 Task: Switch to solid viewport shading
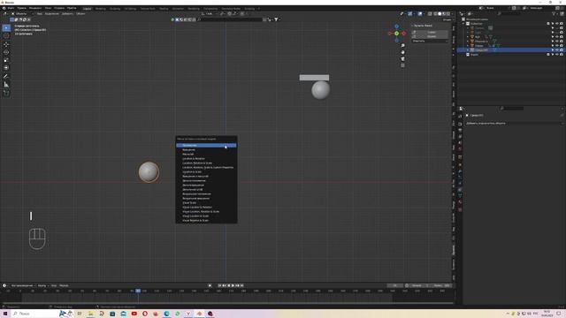click(440, 14)
